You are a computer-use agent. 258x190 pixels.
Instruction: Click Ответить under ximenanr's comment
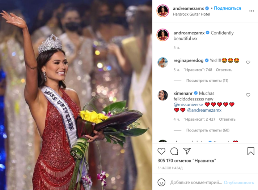pyautogui.click(x=227, y=119)
